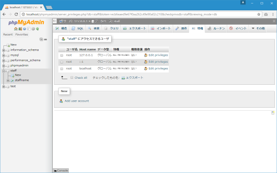The height and width of the screenshot is (173, 277).
Task: Click the staffname table icon in tree
Action: pyautogui.click(x=12, y=80)
